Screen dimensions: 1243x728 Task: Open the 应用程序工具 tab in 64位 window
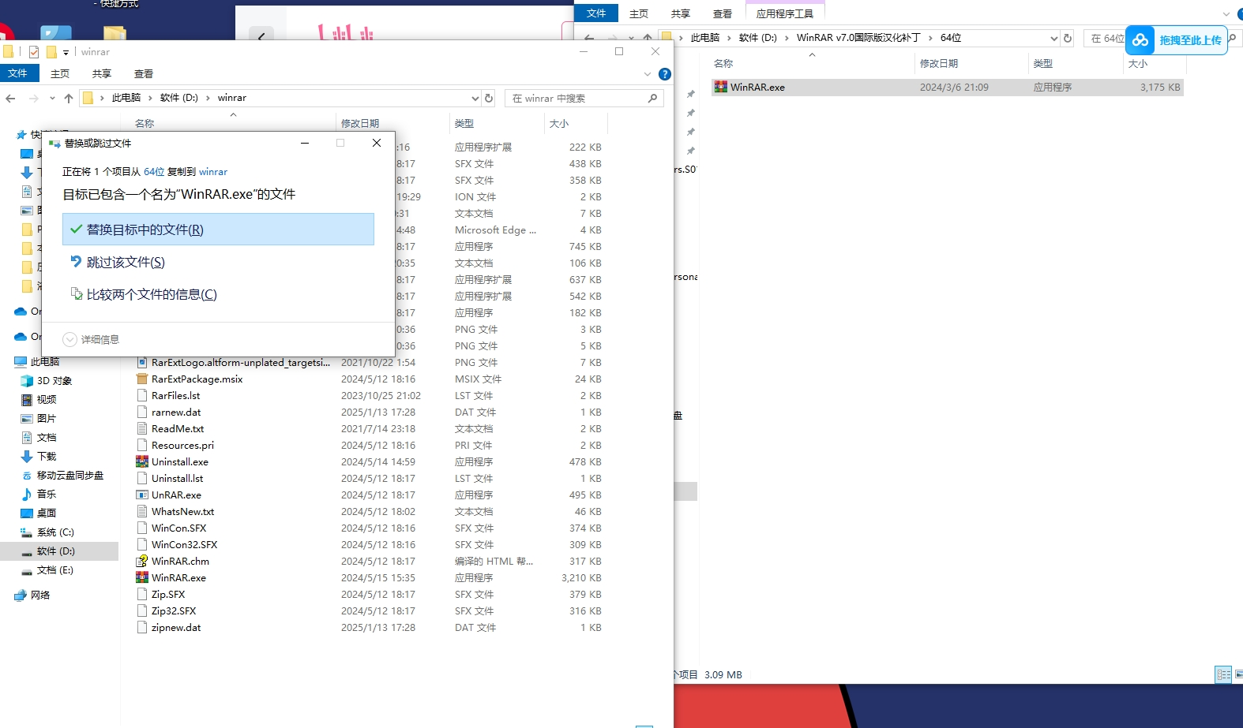785,13
